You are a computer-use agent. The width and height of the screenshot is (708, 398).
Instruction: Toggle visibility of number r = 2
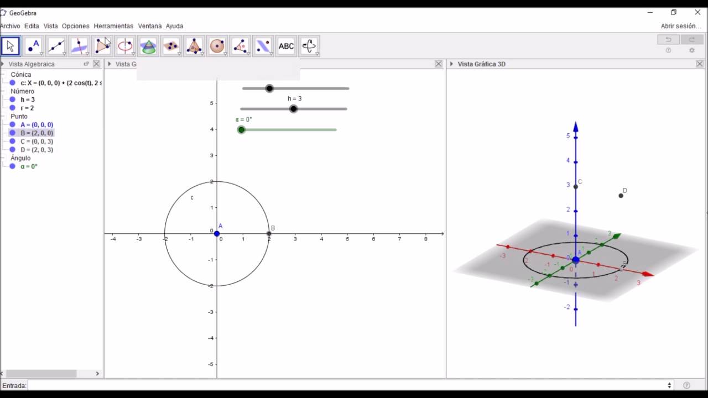[x=12, y=108]
